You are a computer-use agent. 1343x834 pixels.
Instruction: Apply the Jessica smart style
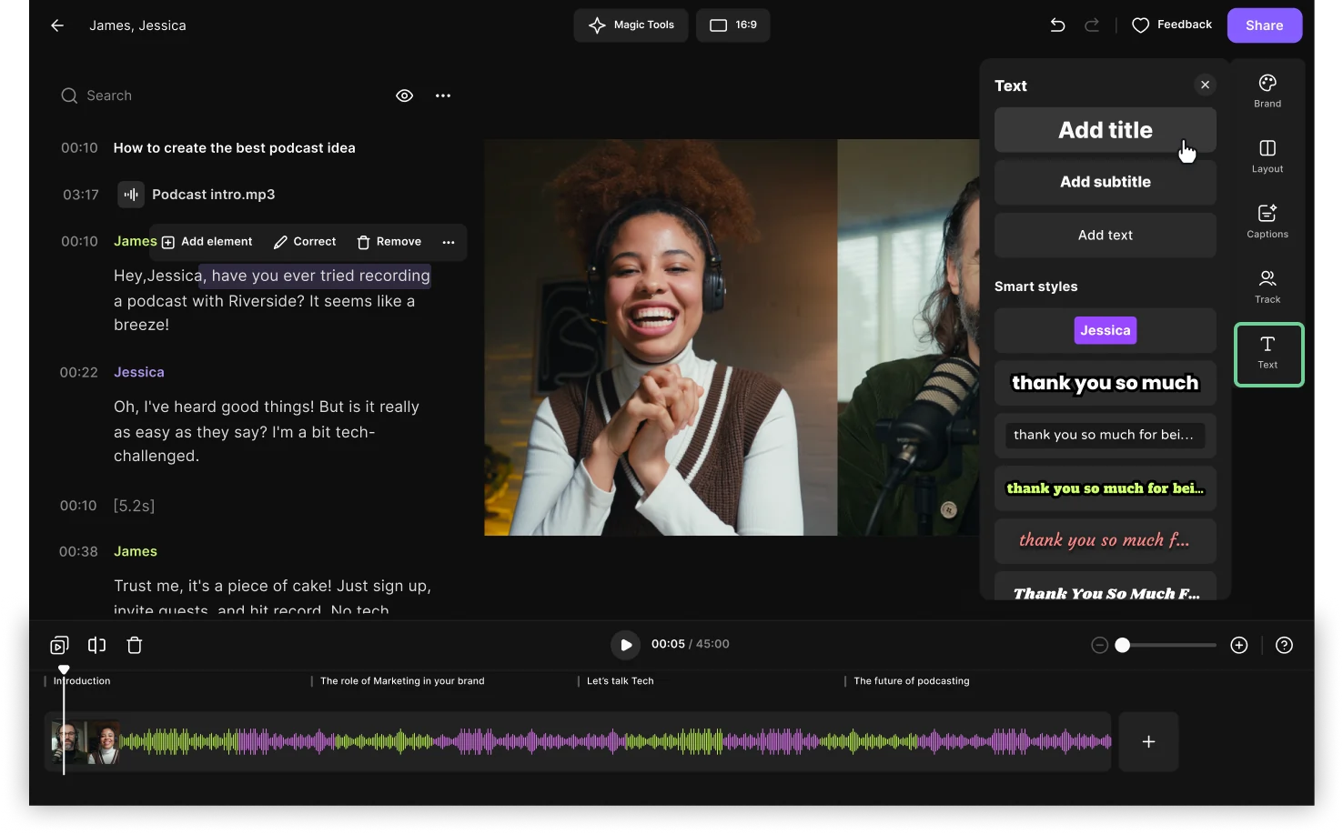[x=1105, y=330]
